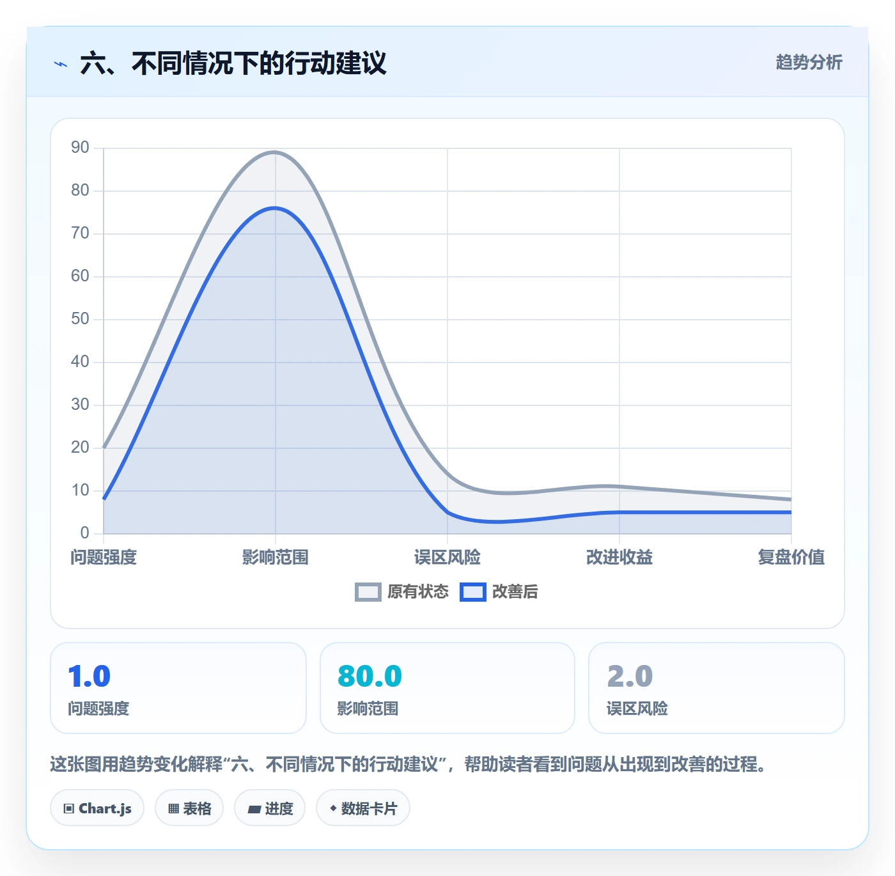Click the 问题强度 x-axis label
Screen dimensions: 895x876
[x=104, y=558]
